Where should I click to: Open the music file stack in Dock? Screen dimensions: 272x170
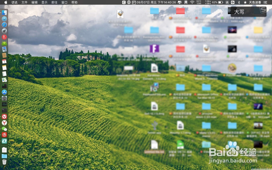coord(4,150)
